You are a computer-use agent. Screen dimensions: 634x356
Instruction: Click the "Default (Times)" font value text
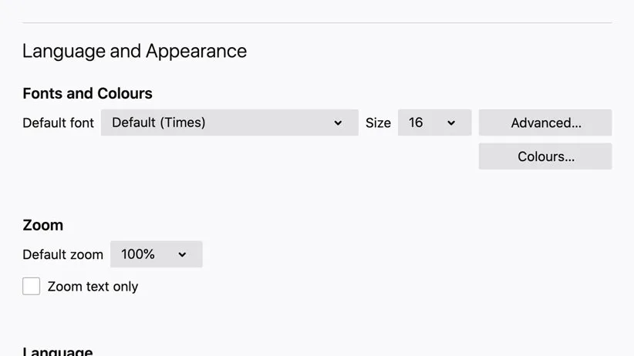tap(158, 123)
